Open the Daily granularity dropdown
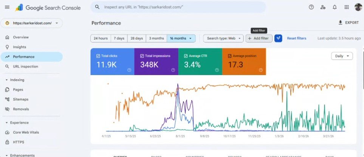Viewport: 364px width, 157px height. click(342, 56)
